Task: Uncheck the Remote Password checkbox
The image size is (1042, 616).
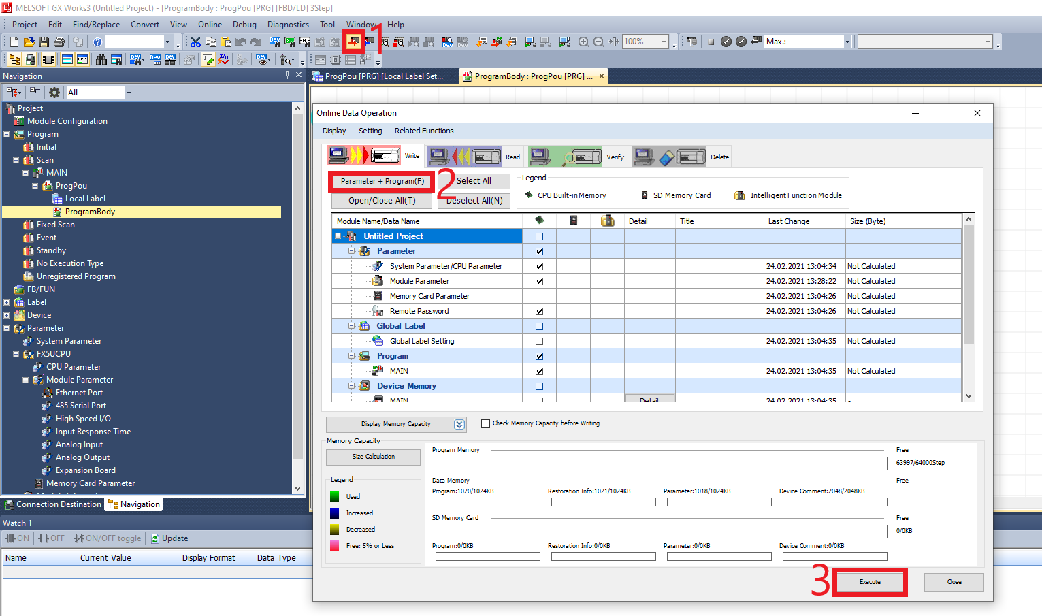Action: 539,311
